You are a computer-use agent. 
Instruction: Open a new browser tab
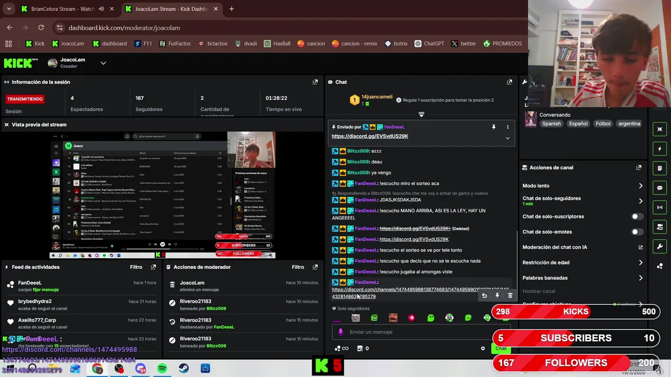pyautogui.click(x=232, y=9)
